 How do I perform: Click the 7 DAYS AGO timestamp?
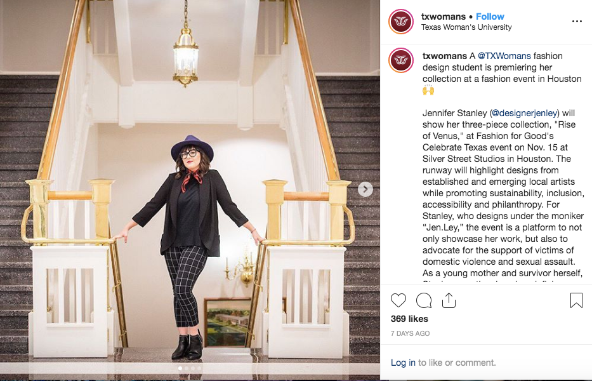pyautogui.click(x=410, y=333)
